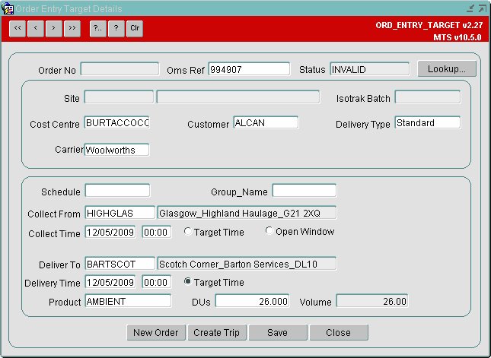Click Volume field showing 26.00
491x358 pixels.
coord(372,301)
